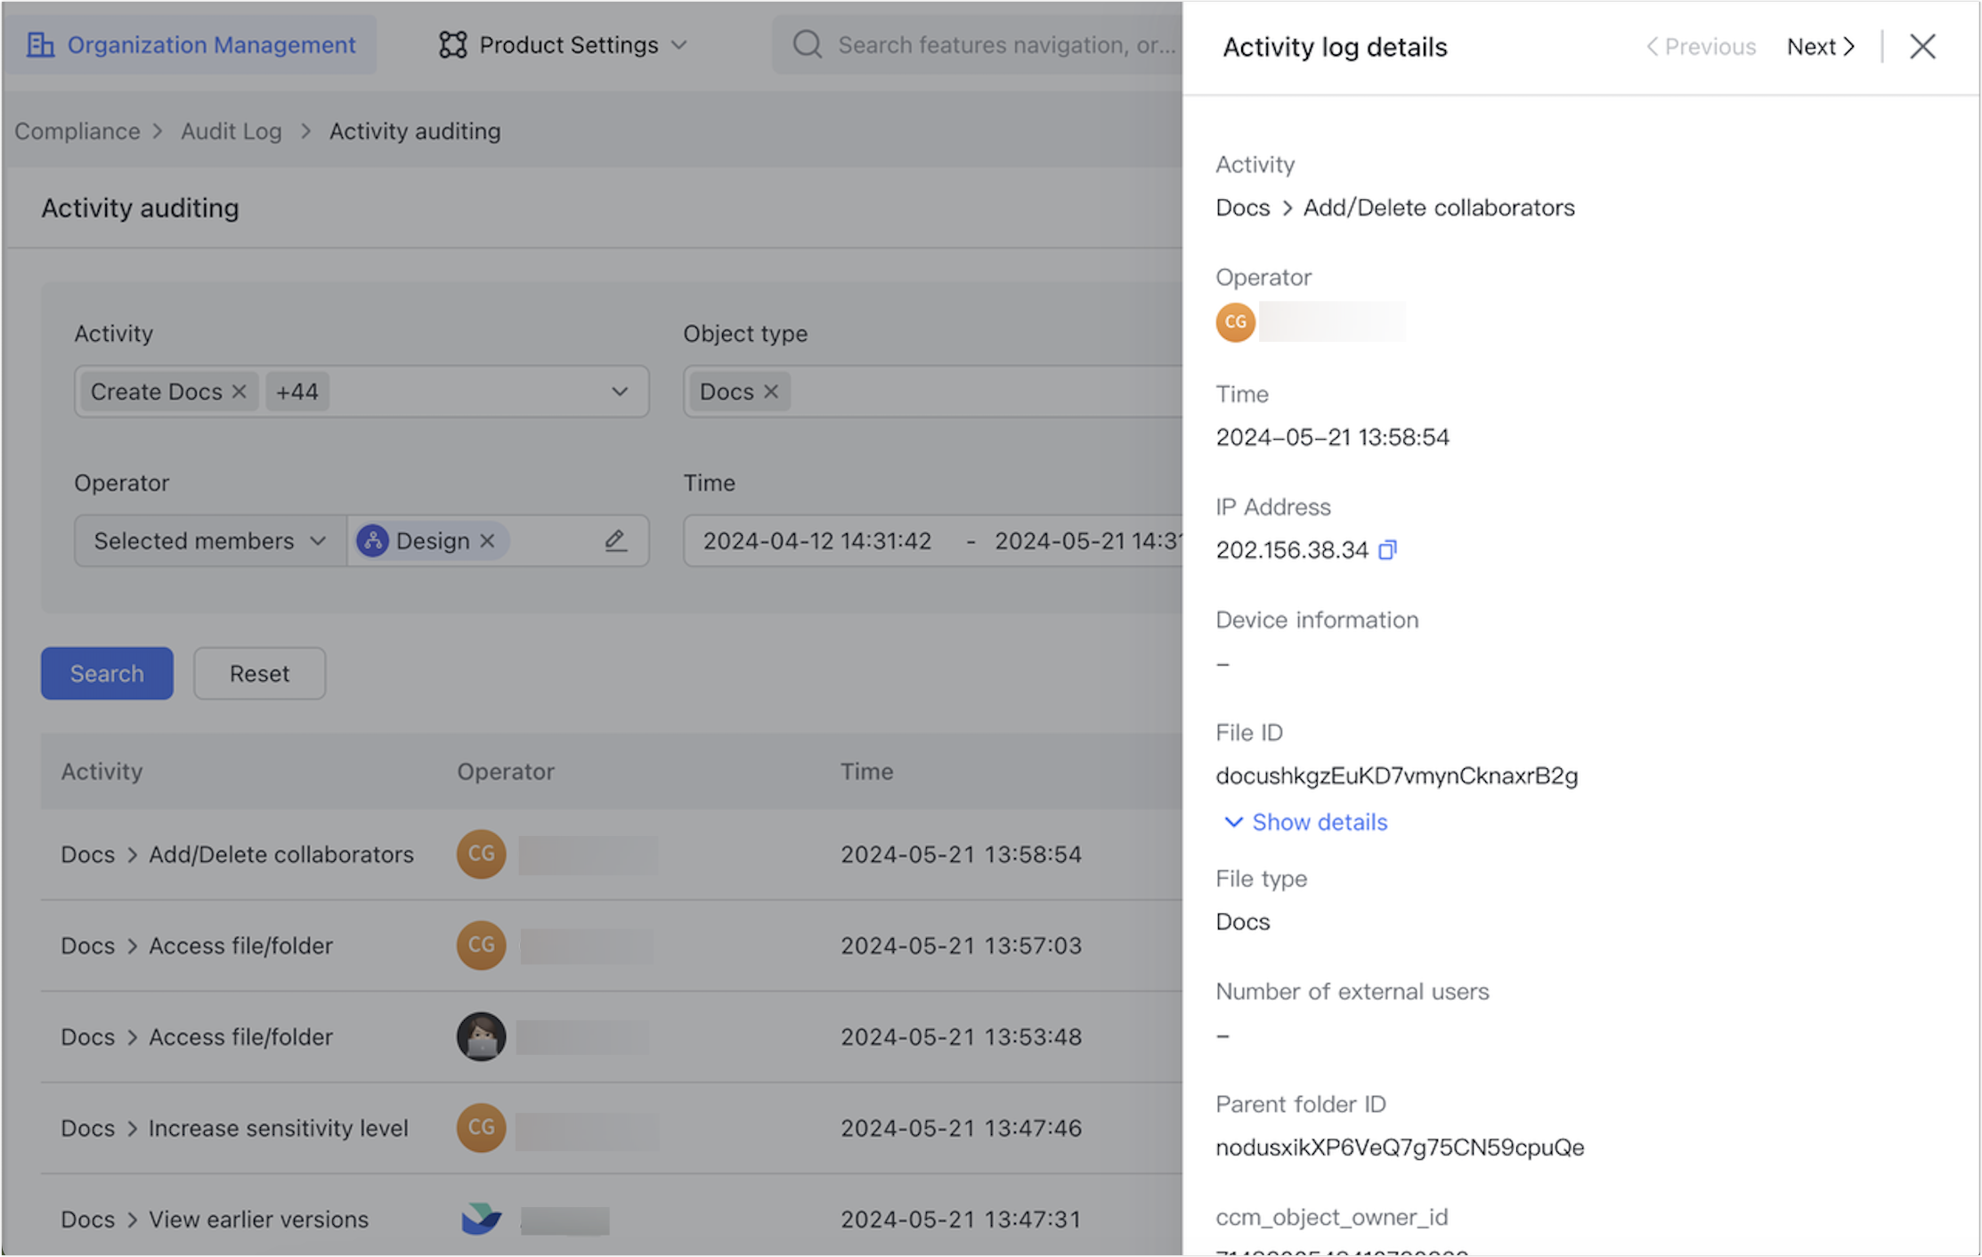Click the edit pencil icon in Operator field

615,540
